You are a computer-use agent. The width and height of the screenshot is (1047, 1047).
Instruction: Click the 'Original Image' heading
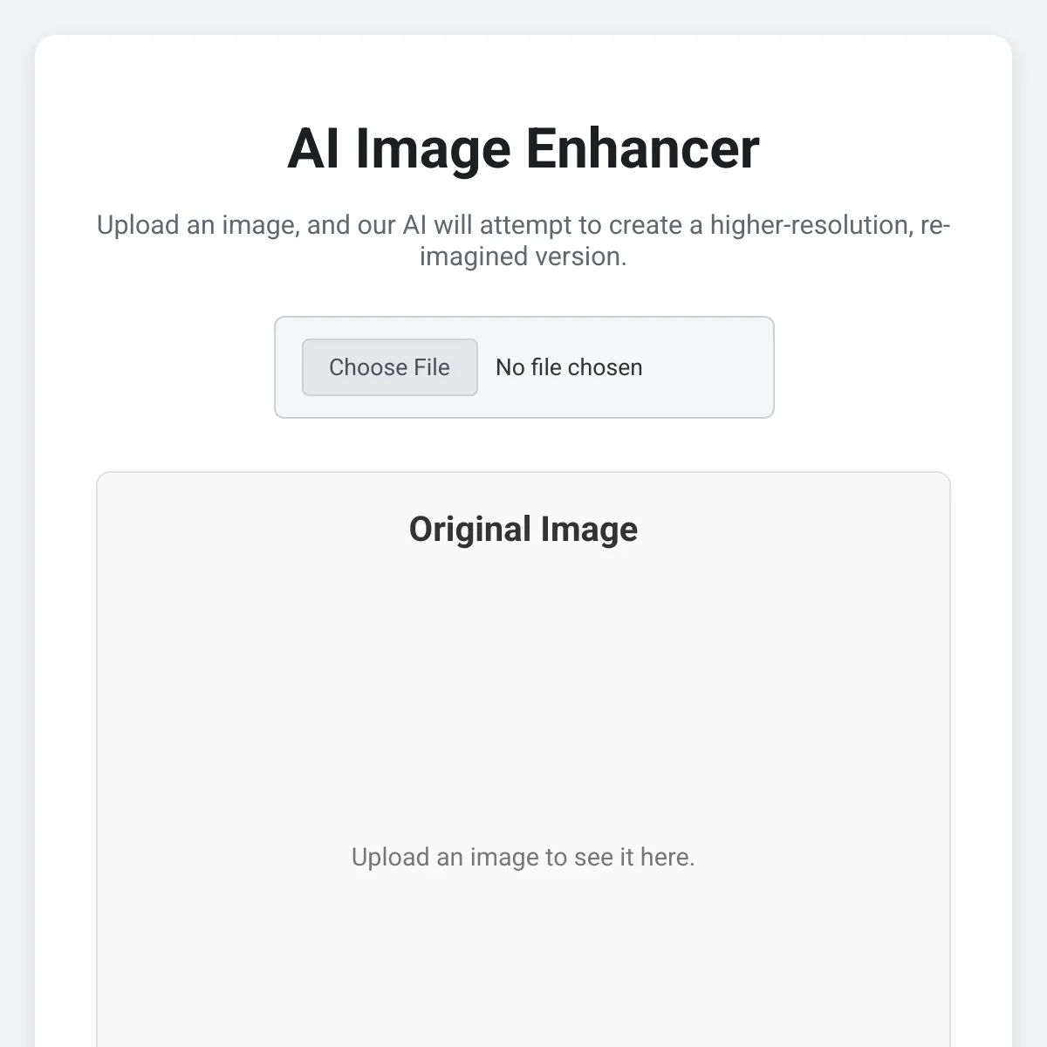[523, 530]
